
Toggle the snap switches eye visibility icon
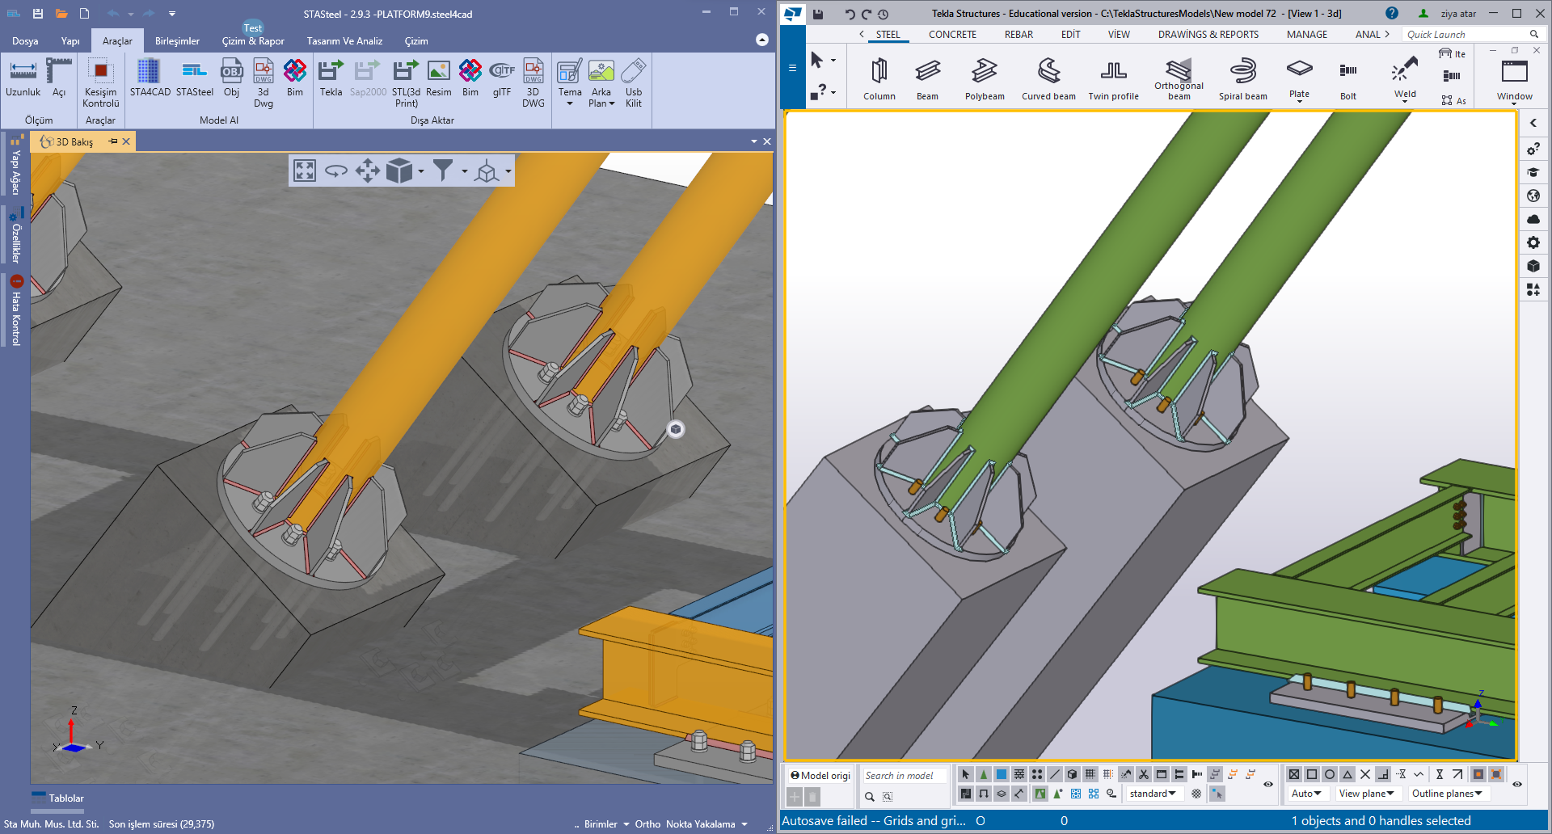(1517, 784)
